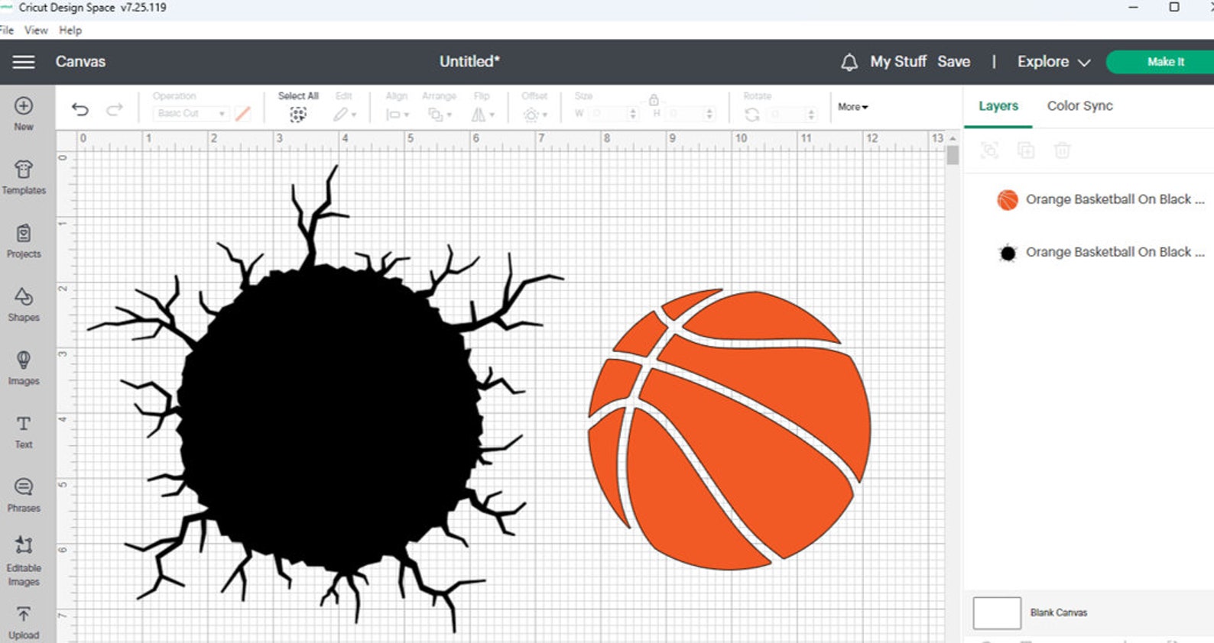Open the Align dropdown

pyautogui.click(x=398, y=115)
